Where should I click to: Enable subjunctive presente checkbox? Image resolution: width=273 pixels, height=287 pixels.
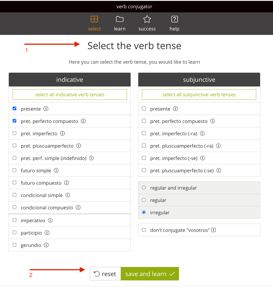(144, 109)
